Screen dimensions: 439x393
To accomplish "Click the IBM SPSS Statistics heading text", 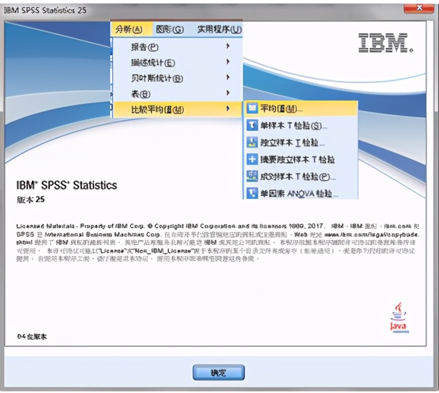I will (x=66, y=185).
